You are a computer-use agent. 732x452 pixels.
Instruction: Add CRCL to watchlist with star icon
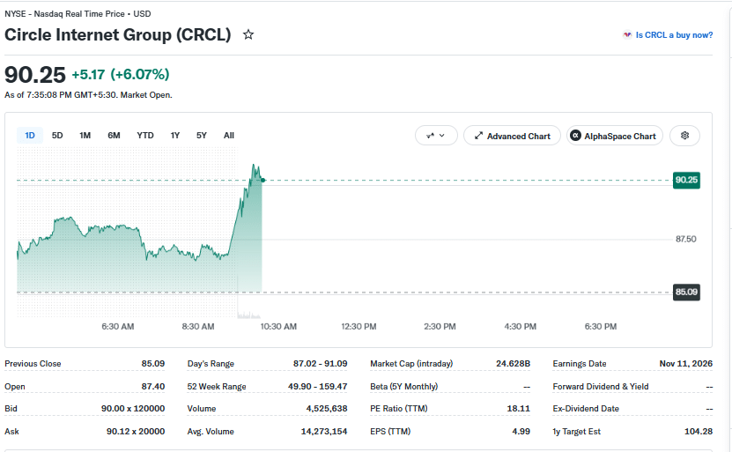tap(248, 34)
